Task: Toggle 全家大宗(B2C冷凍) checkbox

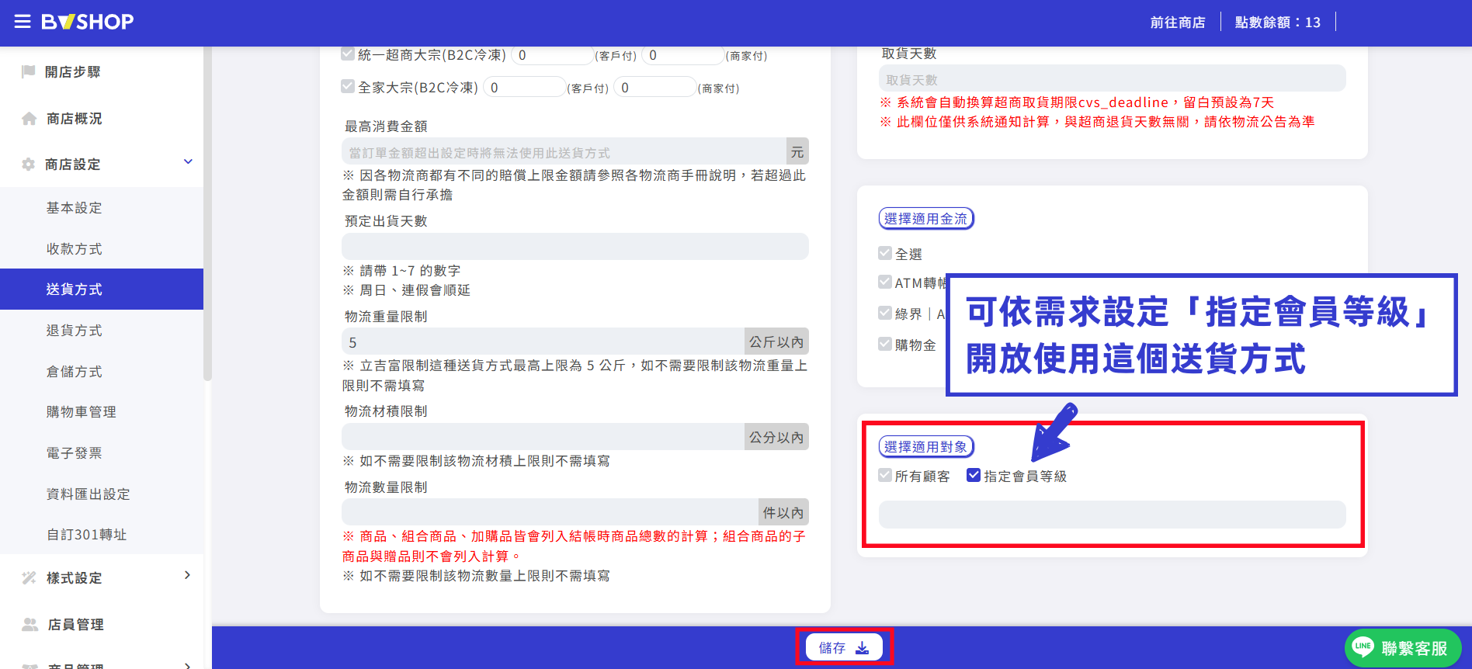Action: tap(348, 86)
